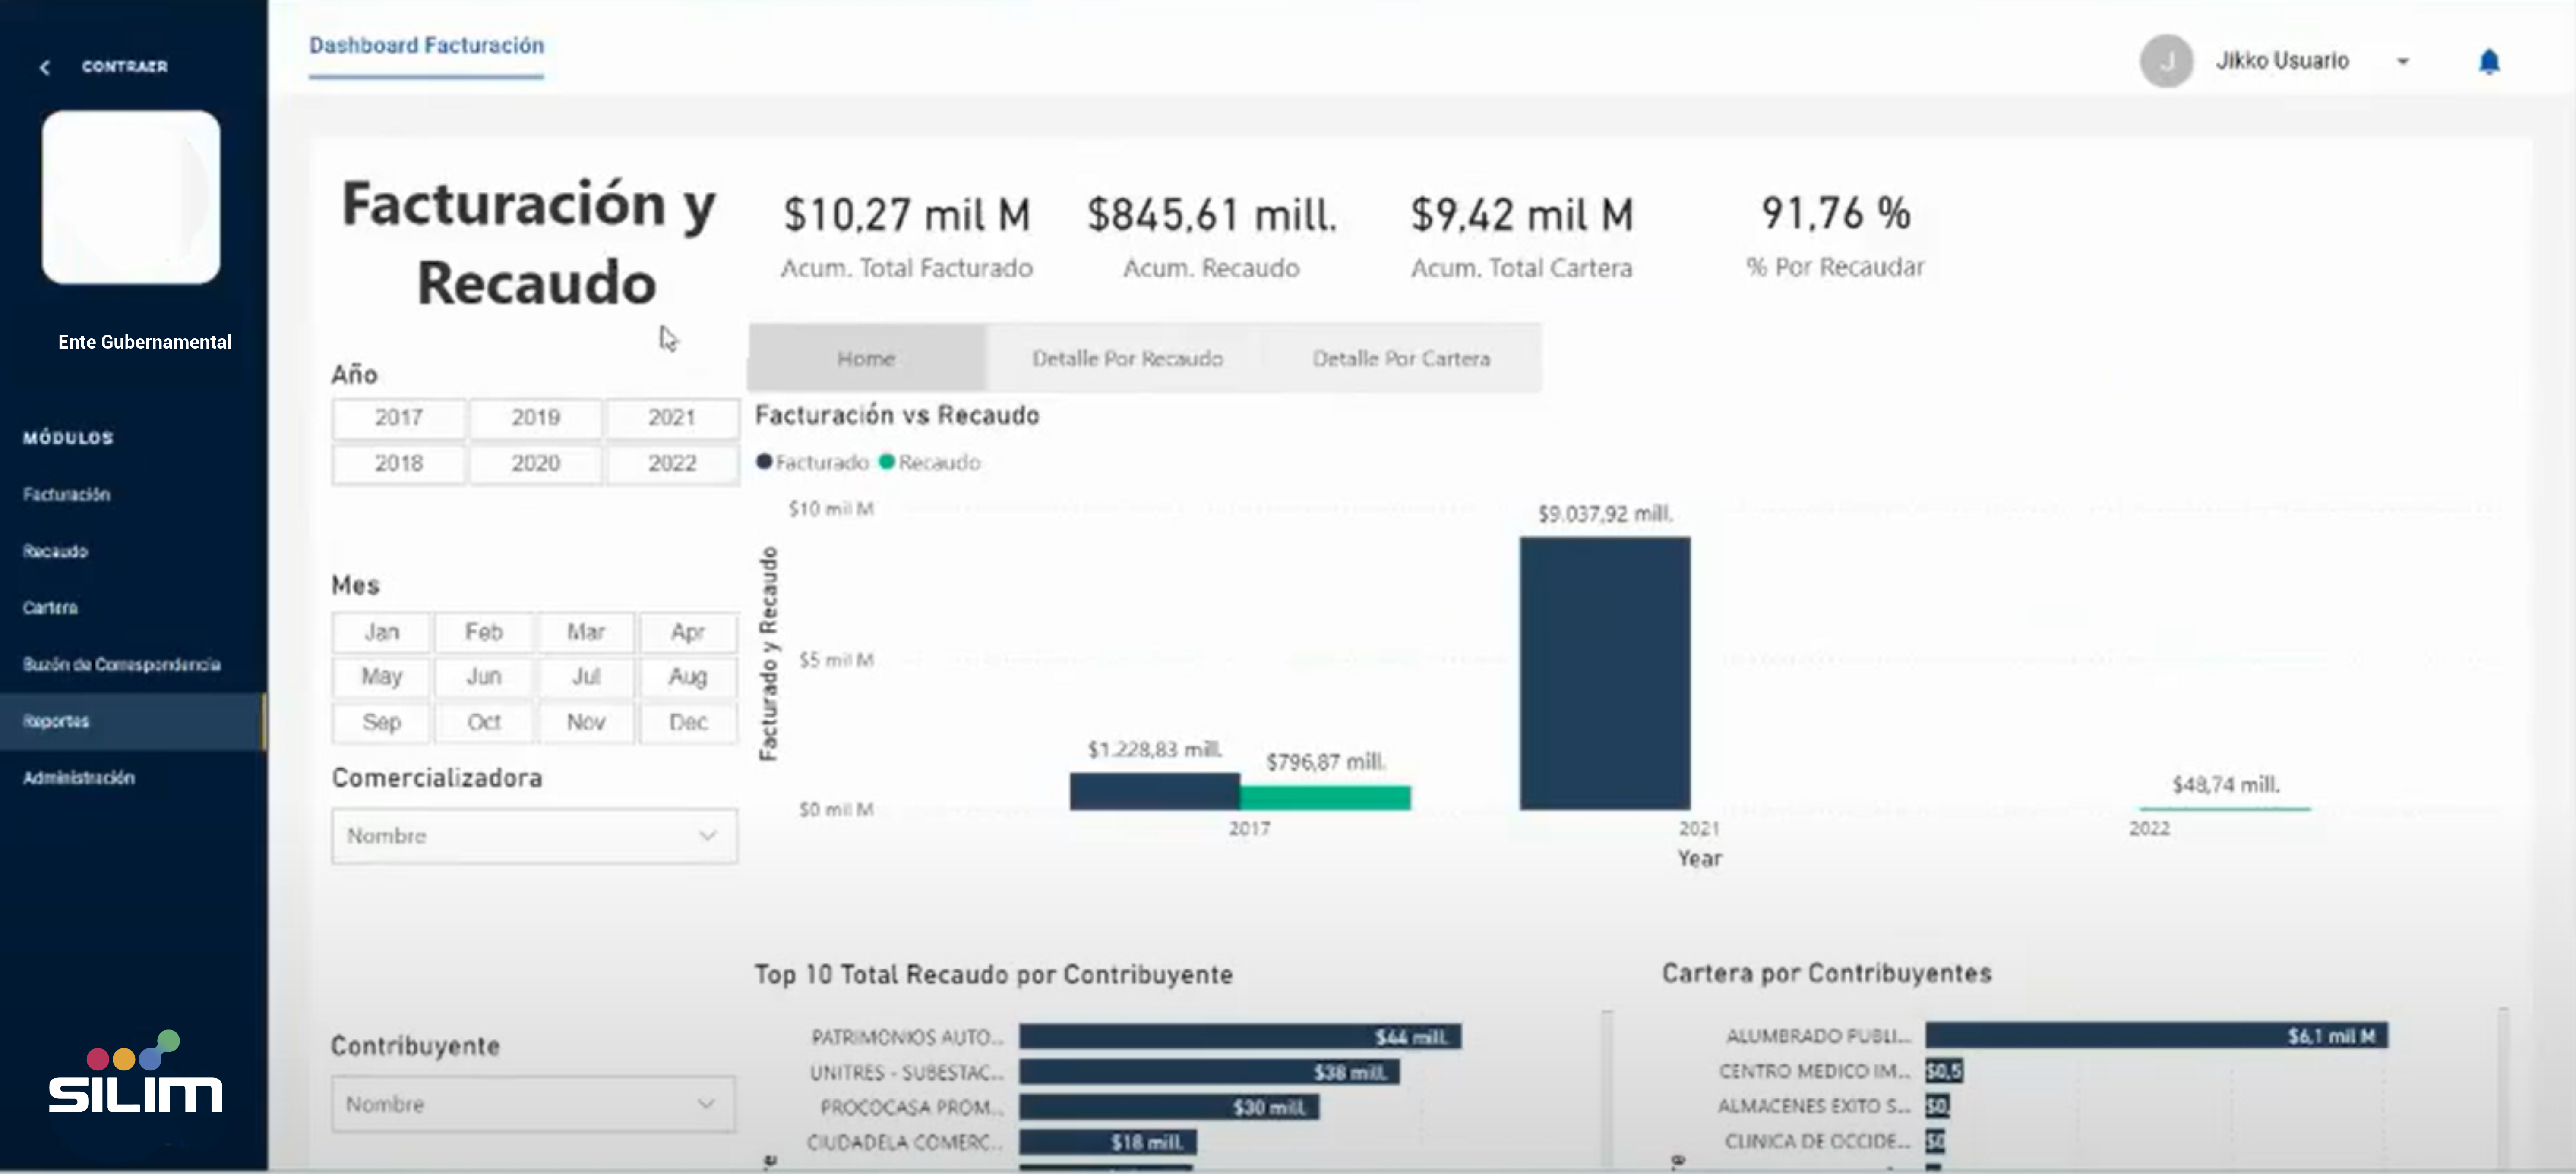This screenshot has height=1174, width=2576.
Task: Select the Dashboard Facturación tab
Action: click(426, 46)
